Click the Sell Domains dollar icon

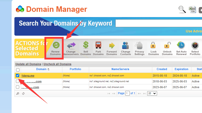tap(86, 45)
